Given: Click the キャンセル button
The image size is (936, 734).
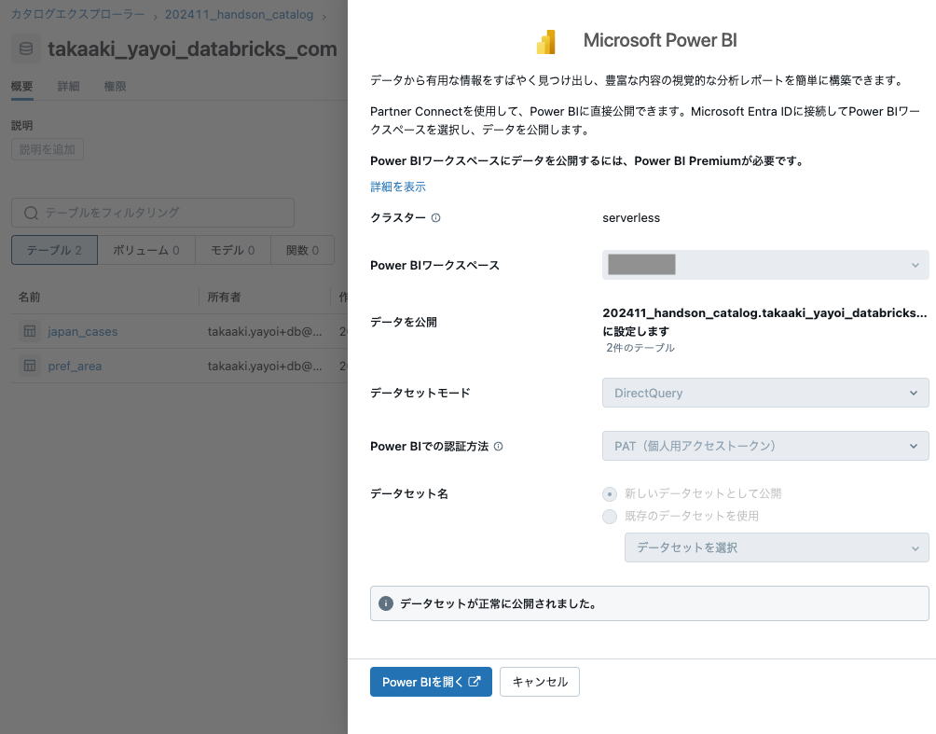Looking at the screenshot, I should [540, 682].
